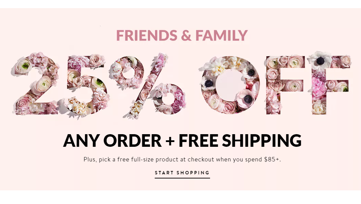Click the first floral letter F

pos(285,85)
